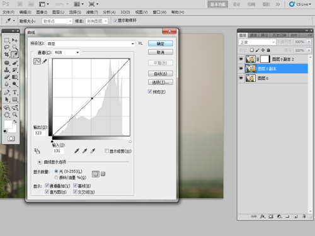This screenshot has width=315, height=236.
Task: Select the Crop tool
Action: pyautogui.click(x=7, y=55)
